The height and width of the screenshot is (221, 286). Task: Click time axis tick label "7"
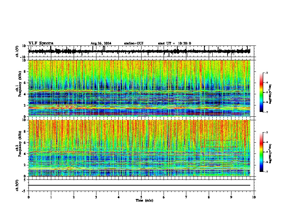tap(186, 197)
